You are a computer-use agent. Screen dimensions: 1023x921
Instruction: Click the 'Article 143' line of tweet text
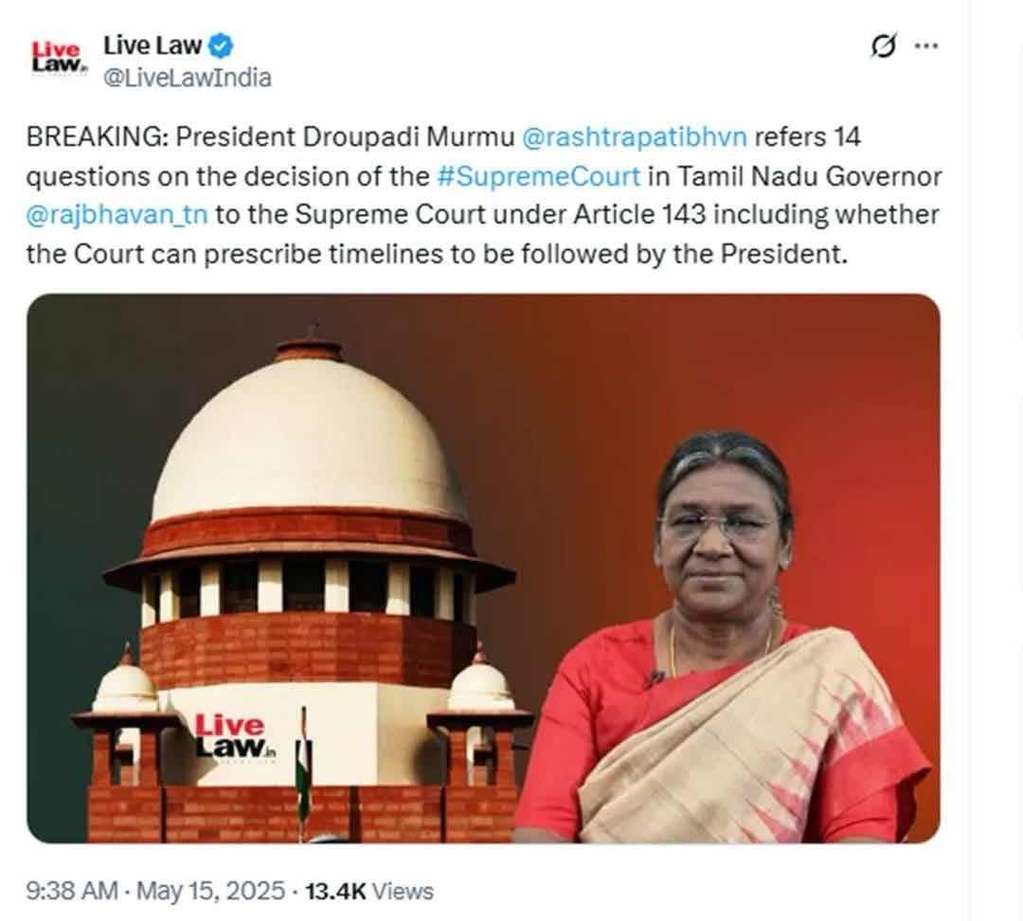[x=483, y=215]
